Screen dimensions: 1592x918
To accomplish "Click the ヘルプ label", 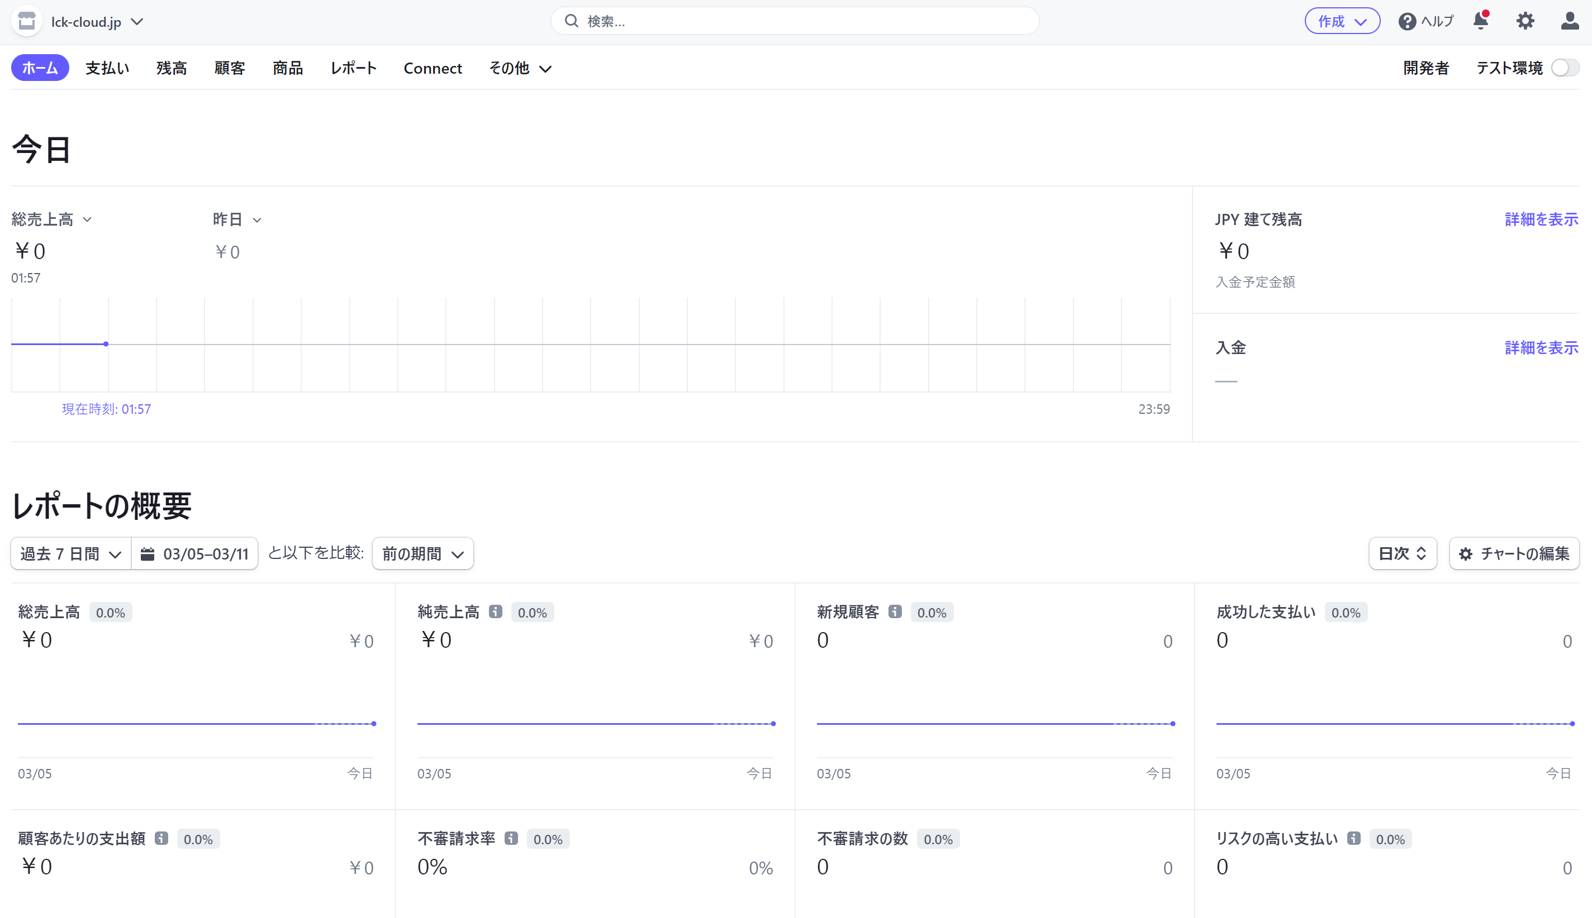I will pyautogui.click(x=1437, y=21).
